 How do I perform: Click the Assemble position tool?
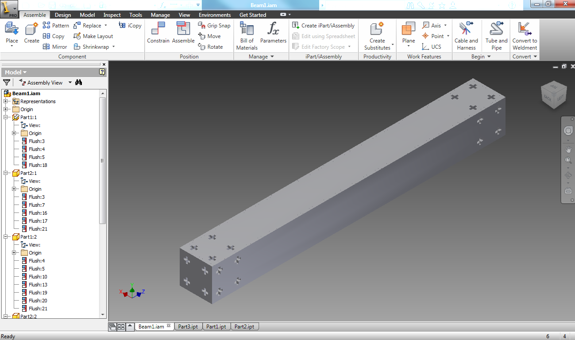click(x=183, y=34)
